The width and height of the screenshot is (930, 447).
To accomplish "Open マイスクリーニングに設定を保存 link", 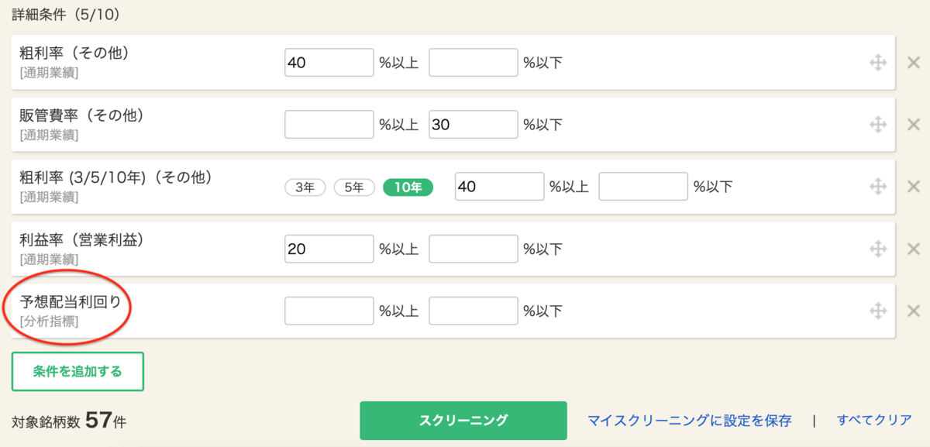I will coord(690,421).
